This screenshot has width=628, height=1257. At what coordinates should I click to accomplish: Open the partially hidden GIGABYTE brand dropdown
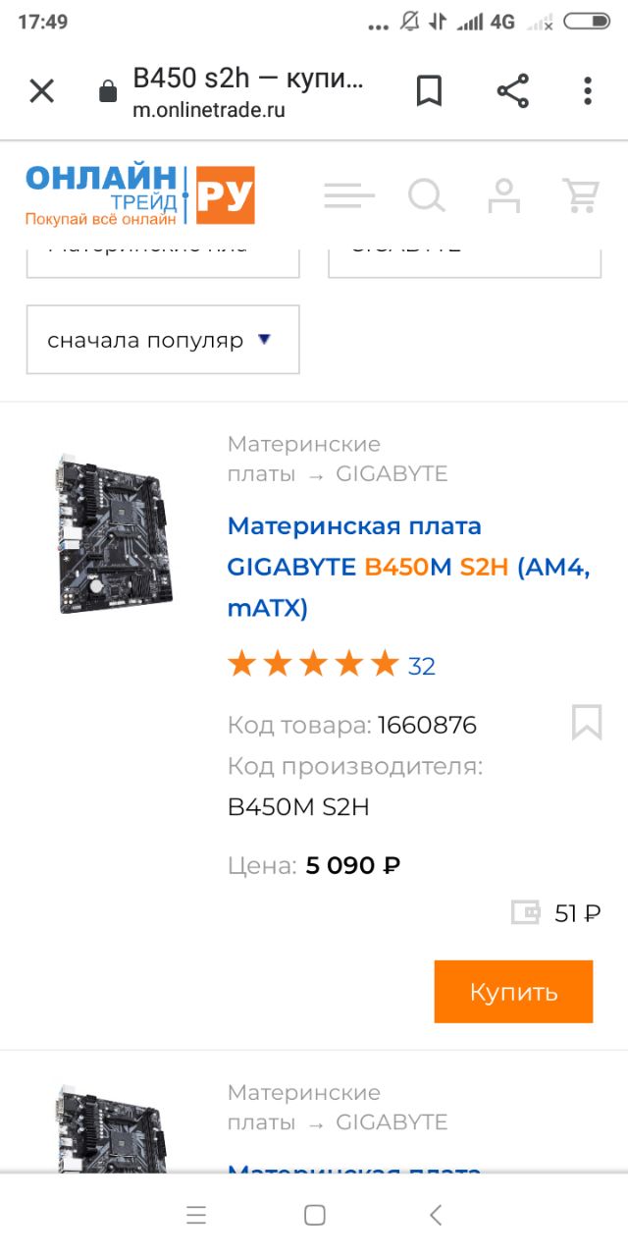464,257
